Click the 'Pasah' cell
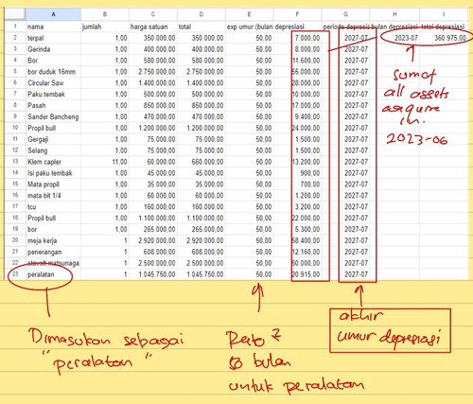The width and height of the screenshot is (473, 404). click(x=53, y=105)
